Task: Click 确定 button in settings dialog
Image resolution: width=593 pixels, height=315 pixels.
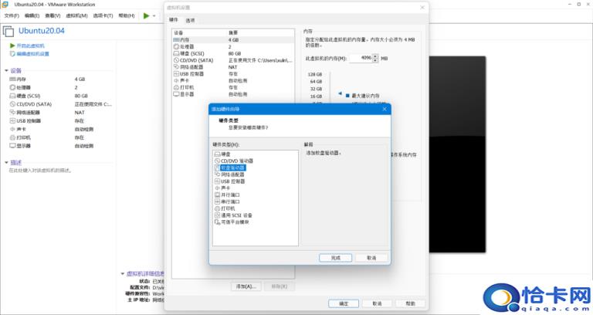Action: click(x=344, y=303)
